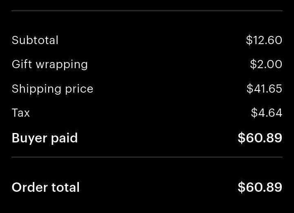This screenshot has width=294, height=213.
Task: Click the $2.00 gift wrapping amount
Action: pyautogui.click(x=266, y=64)
